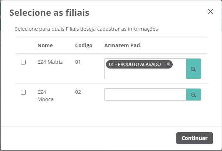
Task: Open warehouse search for EZ4 Mooca row
Action: 194,95
